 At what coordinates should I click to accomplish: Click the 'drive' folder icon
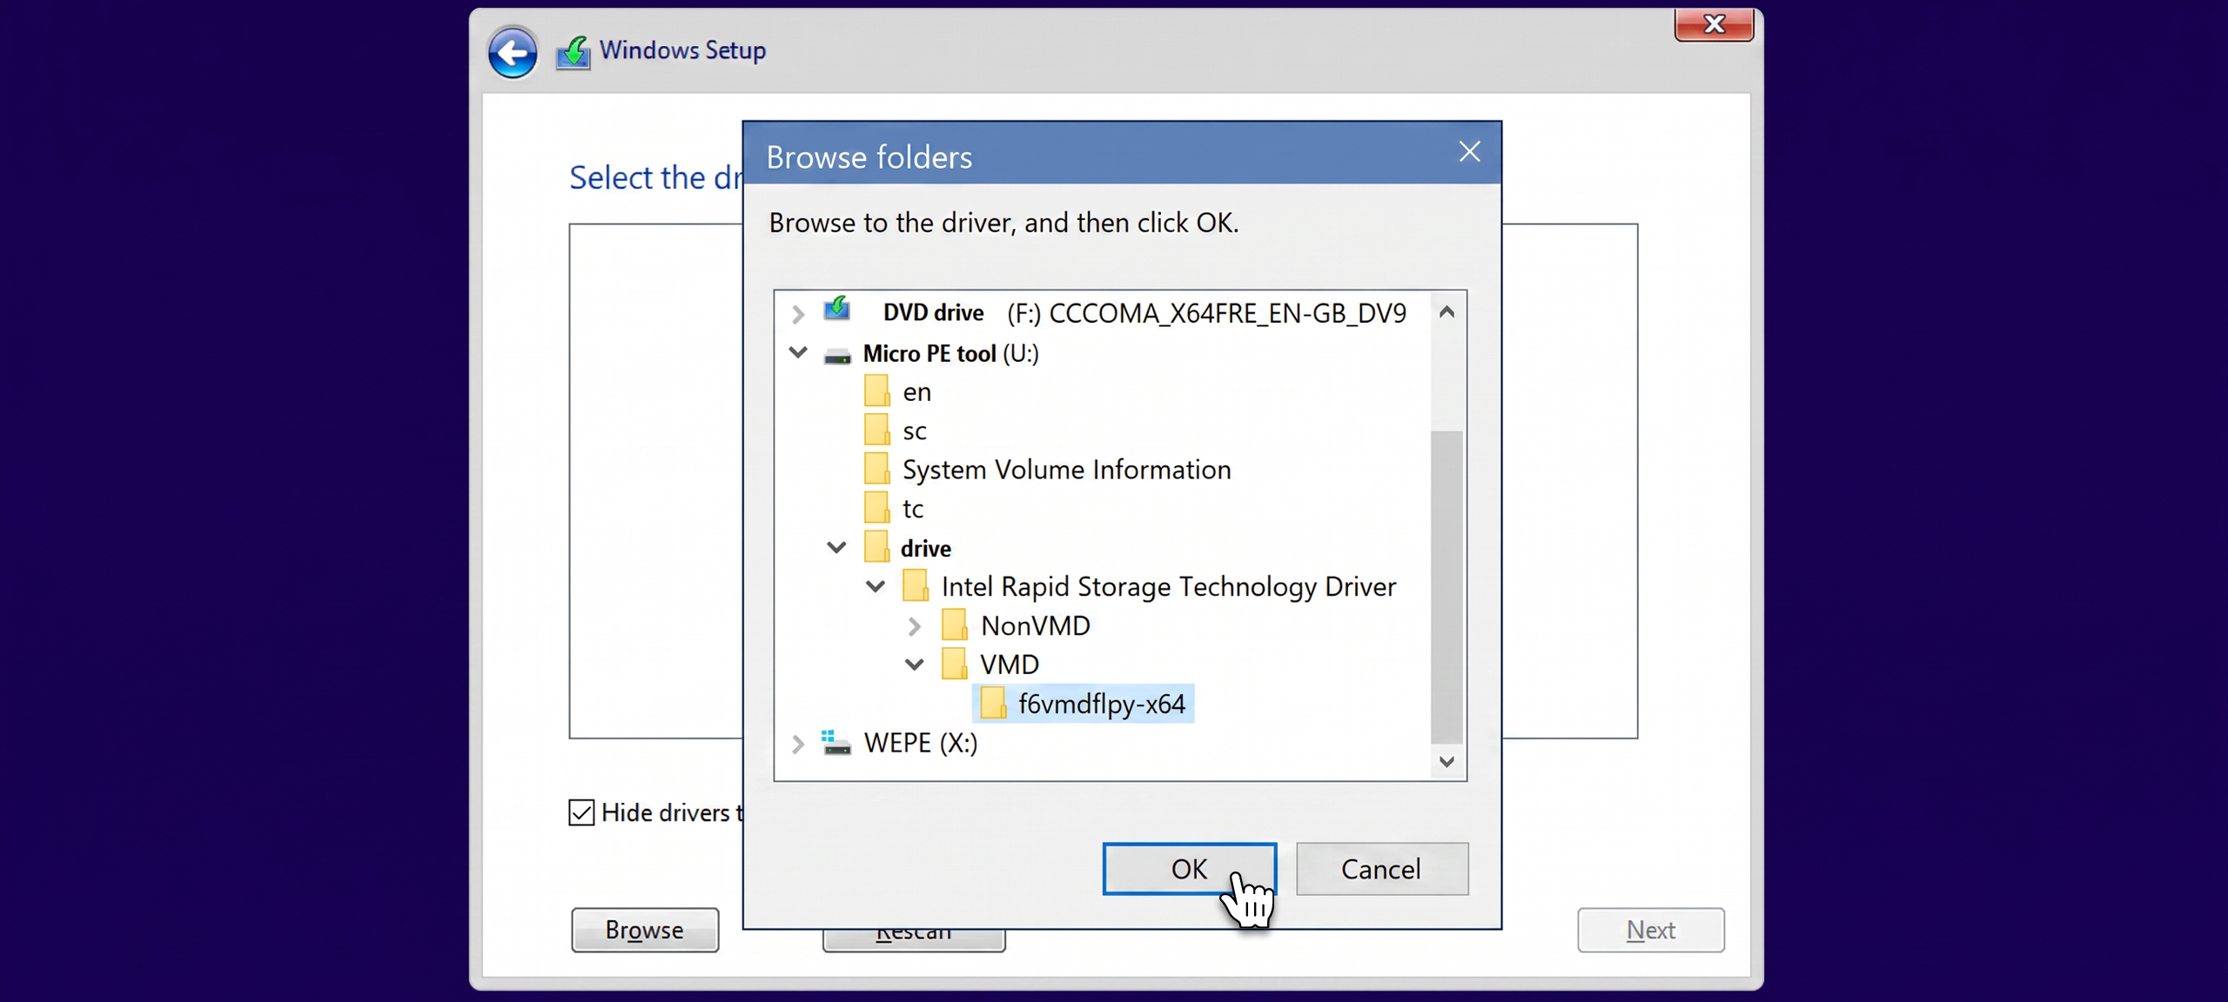[876, 548]
